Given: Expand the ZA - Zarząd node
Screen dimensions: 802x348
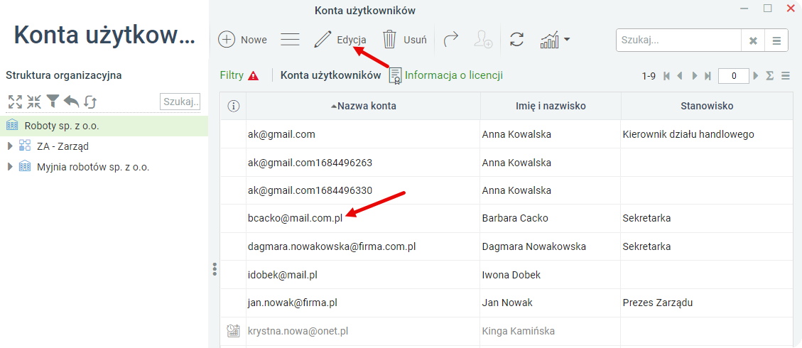Looking at the screenshot, I should pos(10,147).
